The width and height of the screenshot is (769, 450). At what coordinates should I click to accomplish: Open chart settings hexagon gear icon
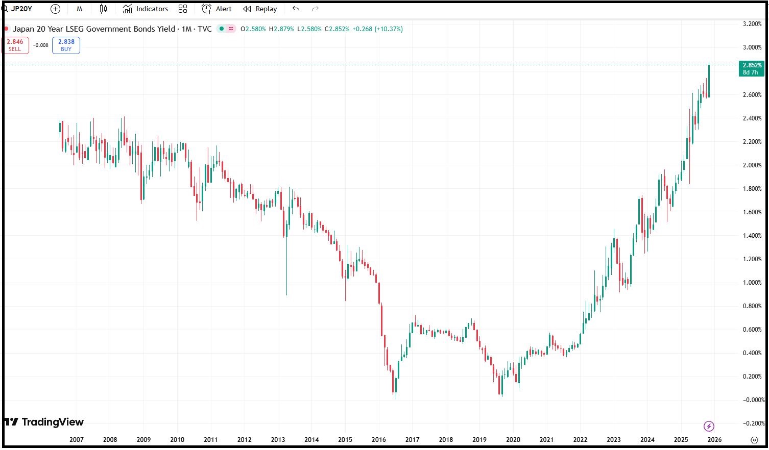coord(754,440)
